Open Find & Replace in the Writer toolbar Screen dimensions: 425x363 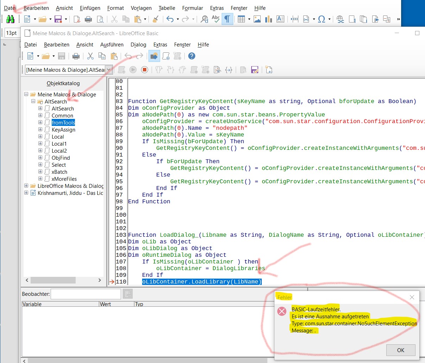(x=204, y=19)
